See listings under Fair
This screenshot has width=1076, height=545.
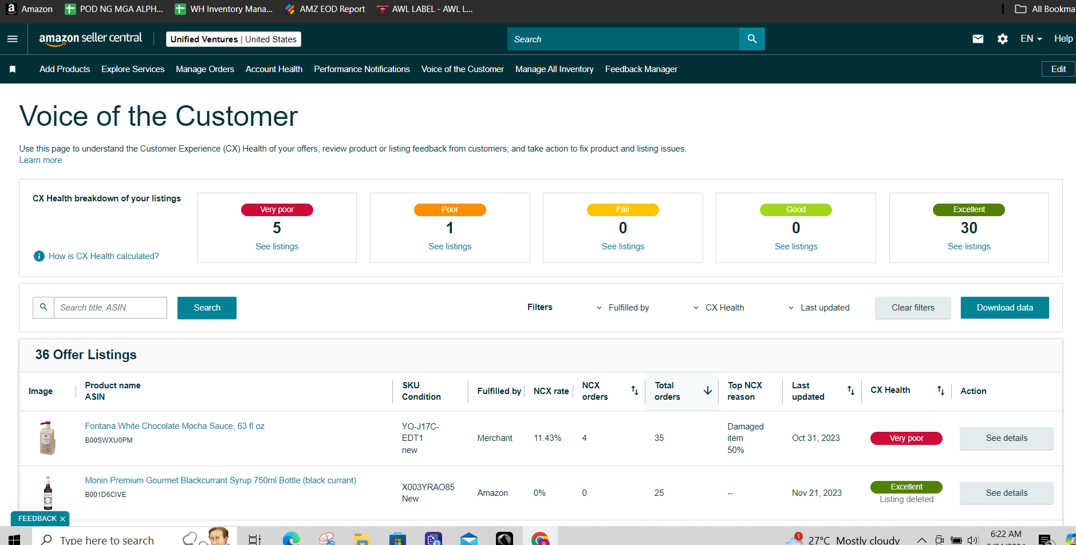(623, 246)
